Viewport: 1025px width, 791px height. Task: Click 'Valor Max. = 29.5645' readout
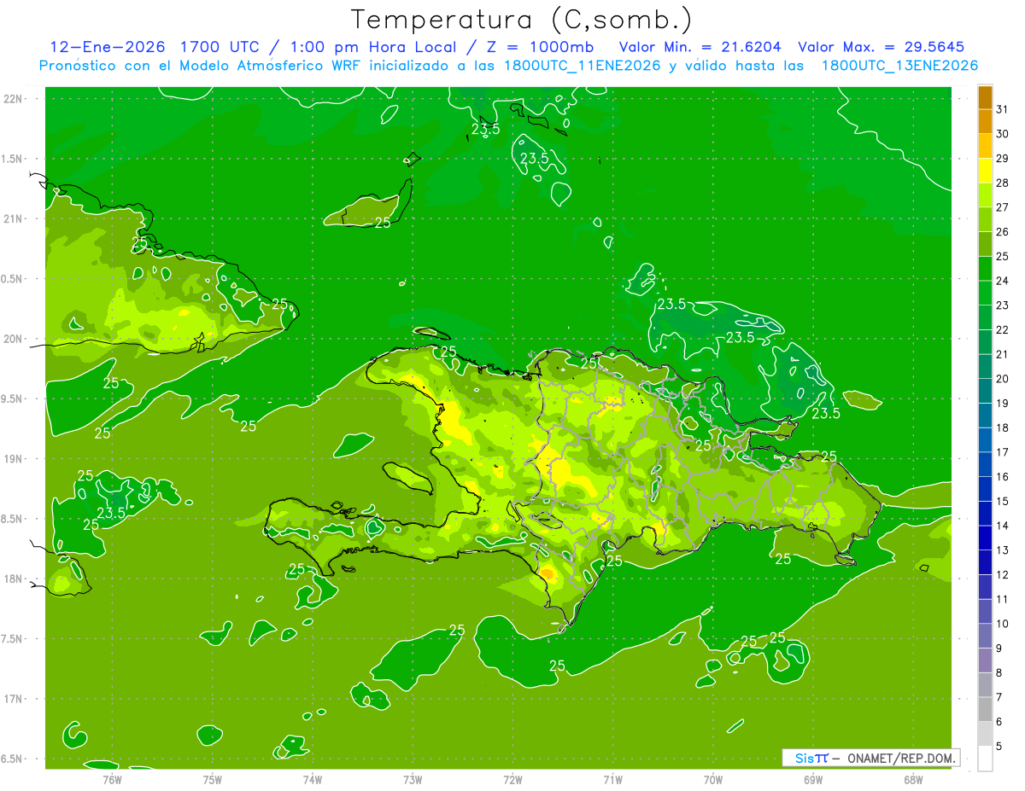(881, 47)
